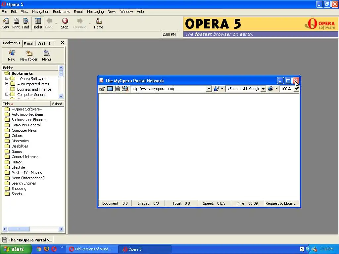339x254 pixels.
Task: Expand the Auto imported items tree folder
Action: click(x=7, y=84)
